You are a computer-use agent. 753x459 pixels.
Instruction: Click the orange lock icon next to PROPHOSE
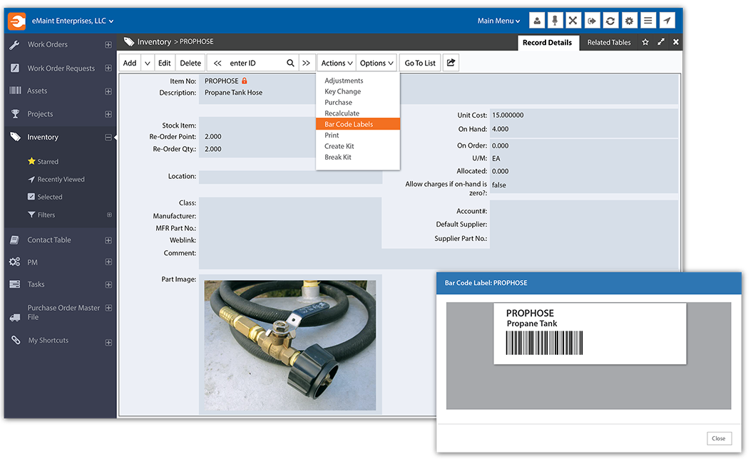pos(245,81)
